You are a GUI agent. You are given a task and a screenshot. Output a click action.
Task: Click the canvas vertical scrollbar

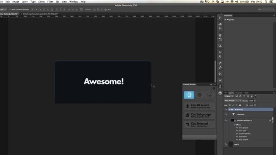point(215,71)
